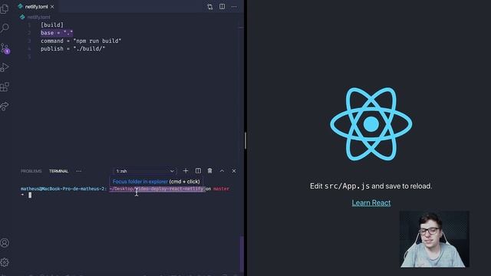The width and height of the screenshot is (491, 276).
Task: Click the webcam video thumbnail
Action: 434,239
